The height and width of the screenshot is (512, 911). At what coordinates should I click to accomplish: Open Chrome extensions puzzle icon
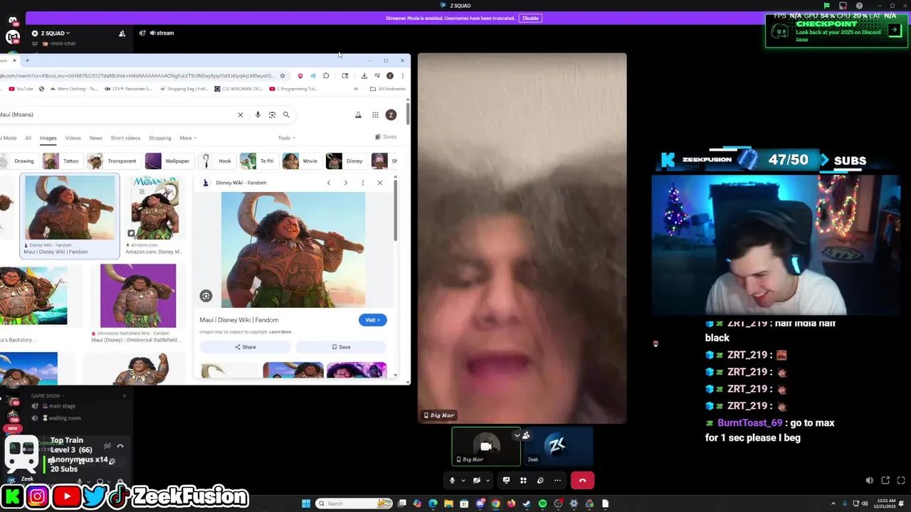click(x=326, y=75)
